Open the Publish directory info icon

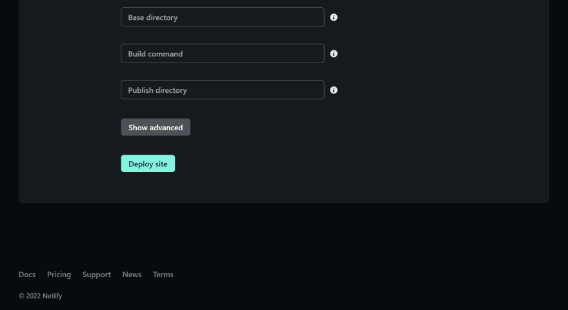[334, 90]
